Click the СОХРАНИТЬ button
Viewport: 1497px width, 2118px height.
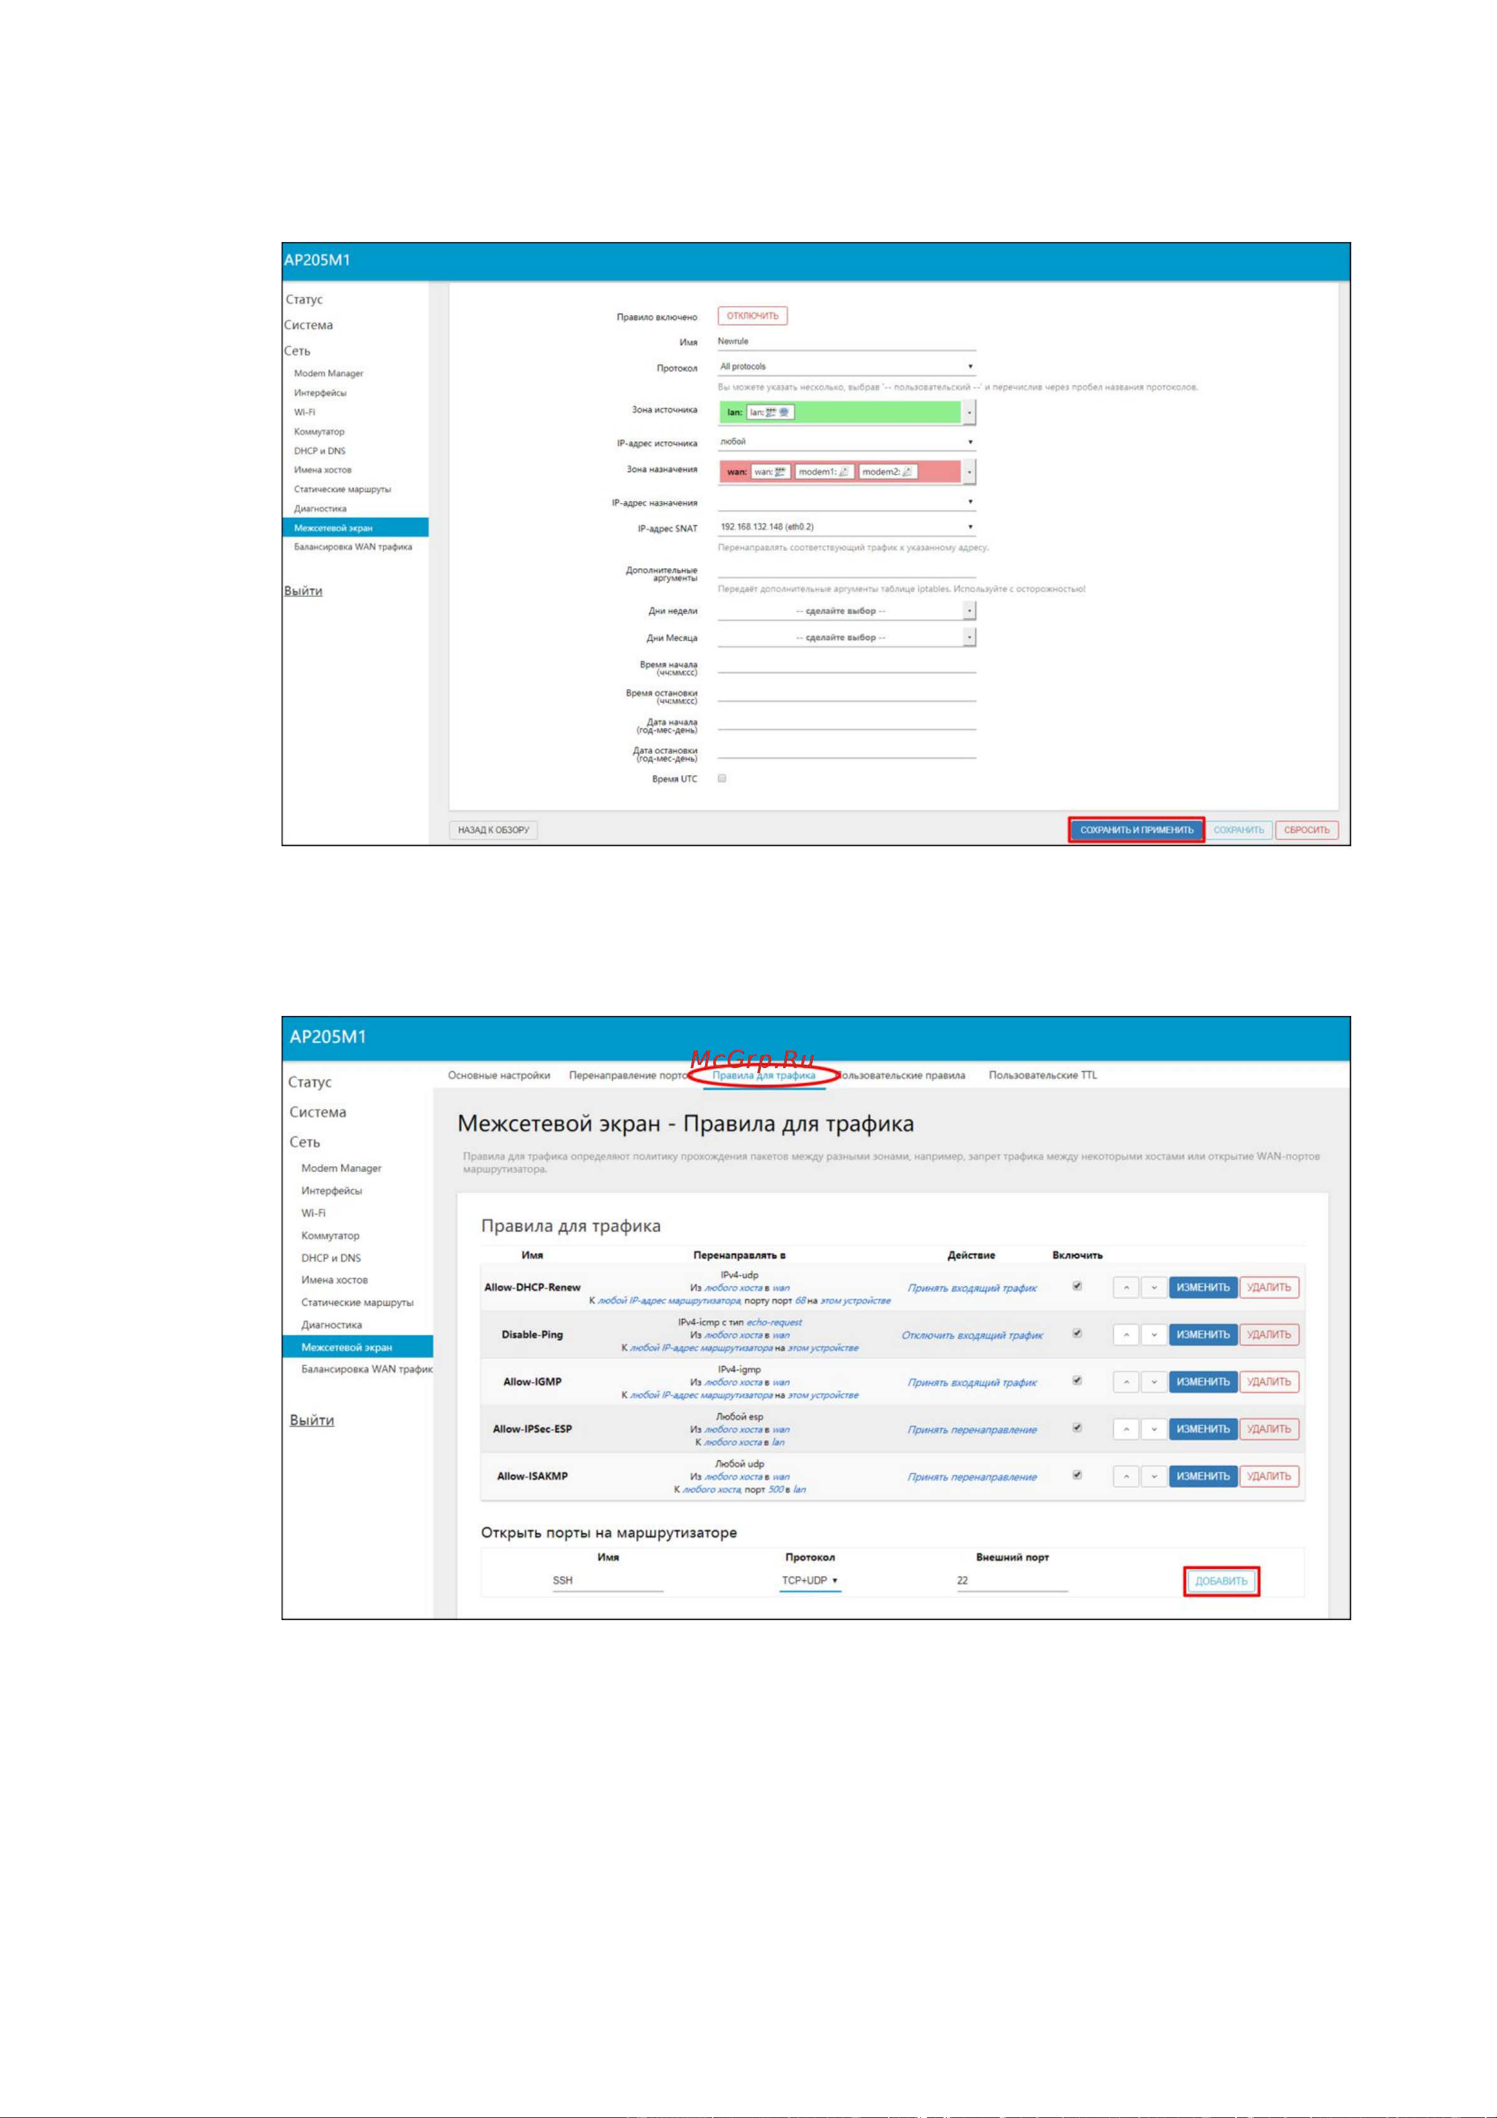1239,830
